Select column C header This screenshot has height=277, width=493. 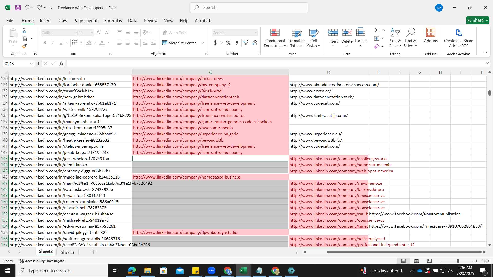pyautogui.click(x=210, y=72)
